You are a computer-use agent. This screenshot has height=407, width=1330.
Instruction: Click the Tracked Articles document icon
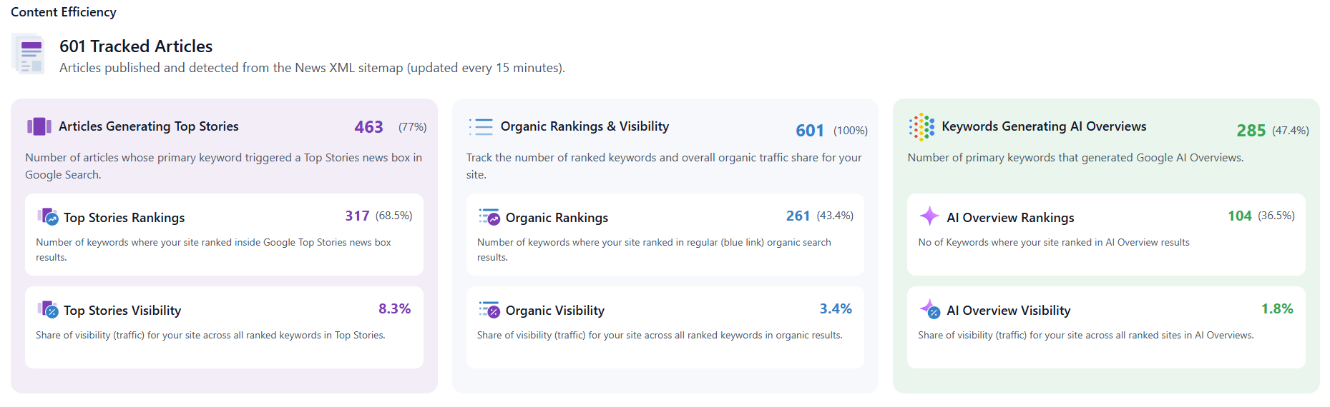pyautogui.click(x=29, y=54)
